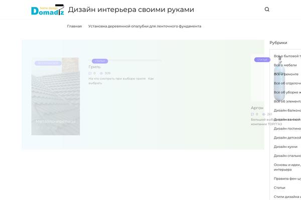This screenshot has height=200, width=301.
Task: Click breadcrumb Установка деревянной опалубки
Action: click(144, 26)
